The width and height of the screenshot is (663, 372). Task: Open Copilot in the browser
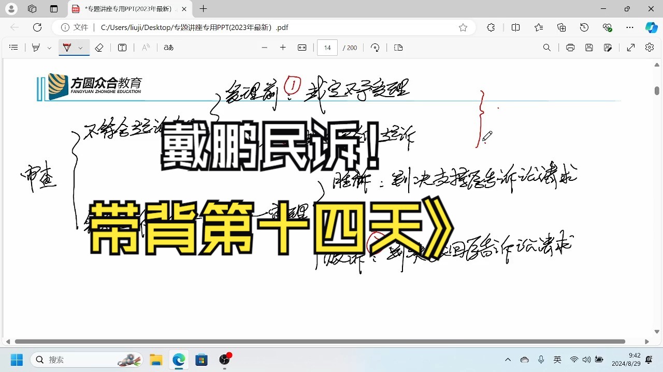[x=651, y=27]
